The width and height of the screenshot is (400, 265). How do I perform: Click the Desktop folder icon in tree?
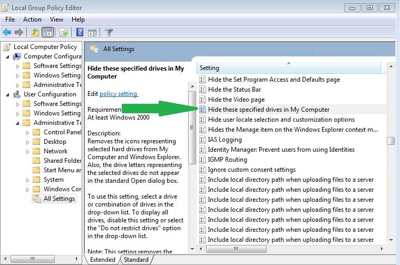(x=36, y=142)
